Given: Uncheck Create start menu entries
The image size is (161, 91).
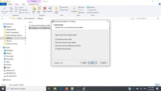Looking at the screenshot, I should (x=56, y=39).
